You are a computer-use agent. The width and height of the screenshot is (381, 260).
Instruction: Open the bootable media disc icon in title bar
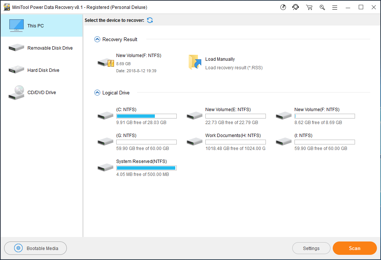pos(283,7)
